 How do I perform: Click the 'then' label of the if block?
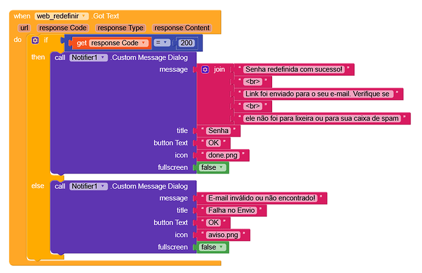coord(38,57)
